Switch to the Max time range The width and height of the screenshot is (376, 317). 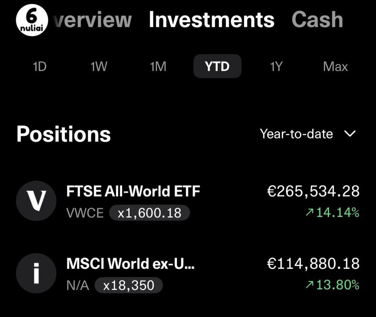[x=335, y=66]
